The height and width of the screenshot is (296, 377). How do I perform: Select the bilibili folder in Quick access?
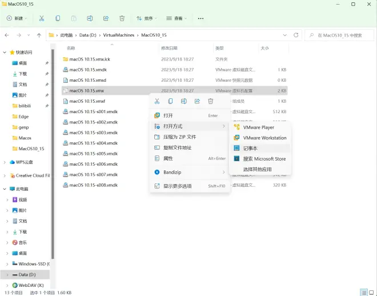tap(25, 106)
